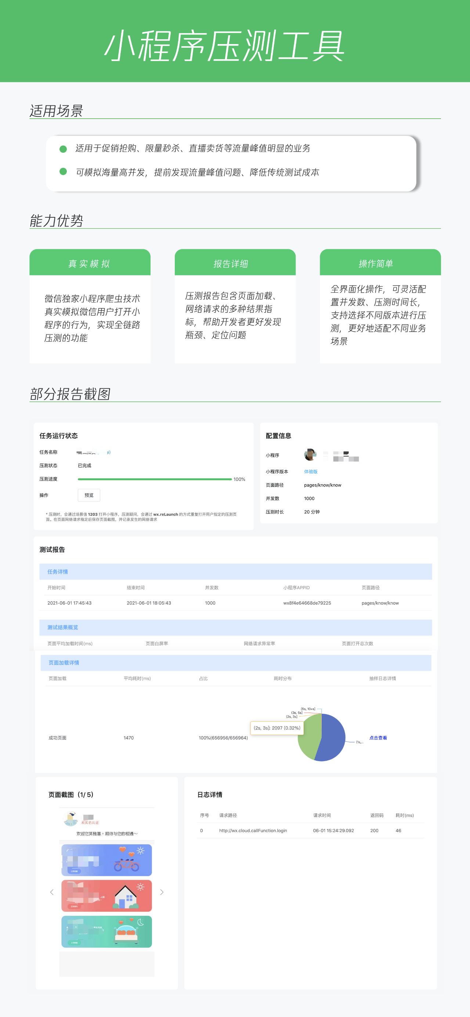
Task: Click the pages/know/know config path value
Action: (322, 485)
